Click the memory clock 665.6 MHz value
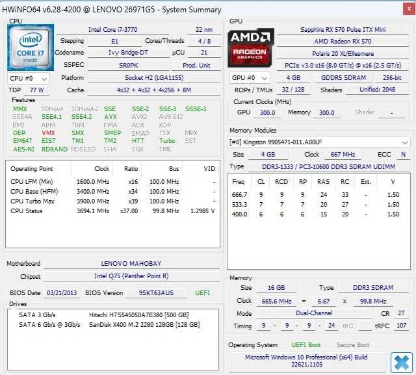Viewport: 416px width, 375px height. 276,302
